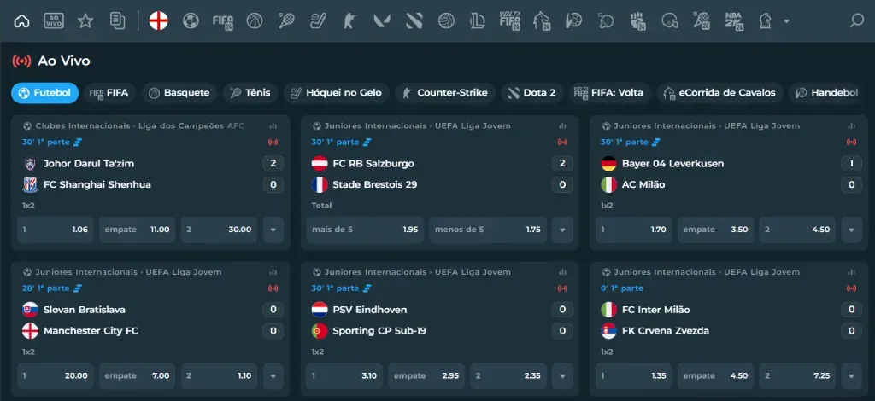This screenshot has width=875, height=401.
Task: Expand more markets for Johor vs Shanghai
Action: click(273, 230)
